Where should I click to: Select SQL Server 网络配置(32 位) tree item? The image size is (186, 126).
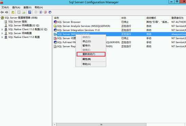(24, 25)
